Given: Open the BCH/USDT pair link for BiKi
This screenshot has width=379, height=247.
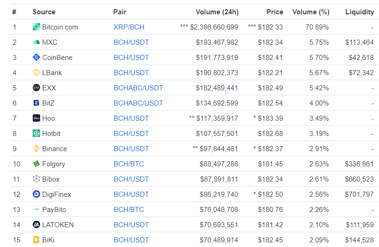Looking at the screenshot, I should (x=131, y=240).
